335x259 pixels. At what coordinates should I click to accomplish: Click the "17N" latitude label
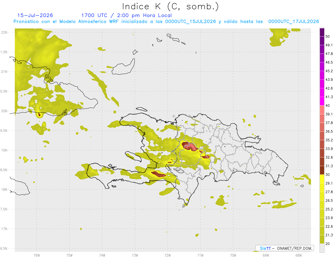pos(5,229)
